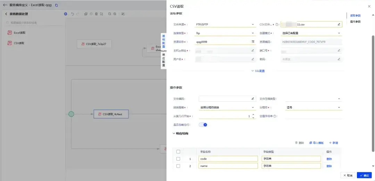Screen dimensions: 375x181
Task: Open the 创建模式 dropdown
Action: pyautogui.click(x=311, y=33)
